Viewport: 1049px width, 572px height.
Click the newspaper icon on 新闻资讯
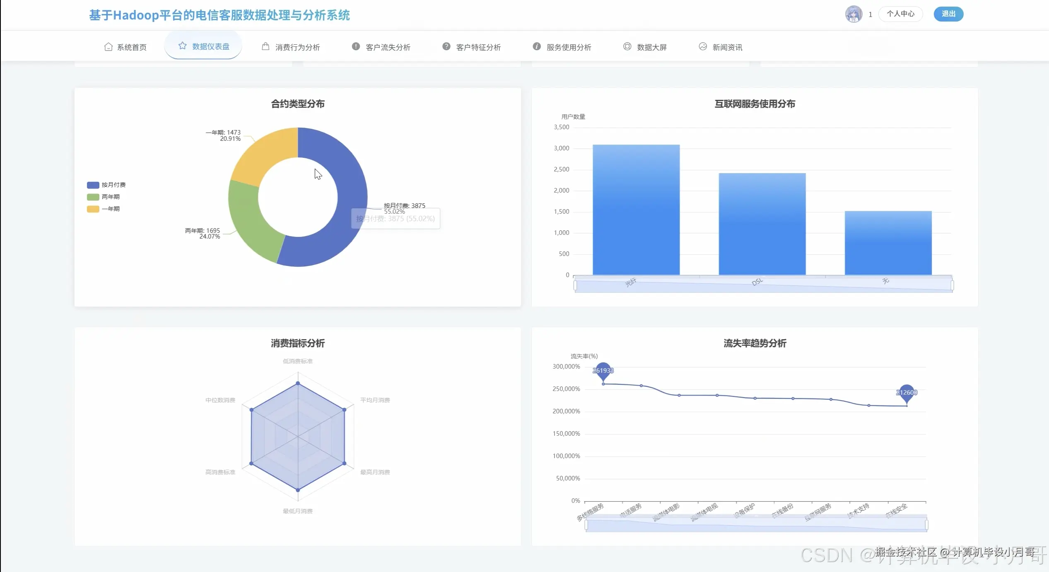point(703,46)
